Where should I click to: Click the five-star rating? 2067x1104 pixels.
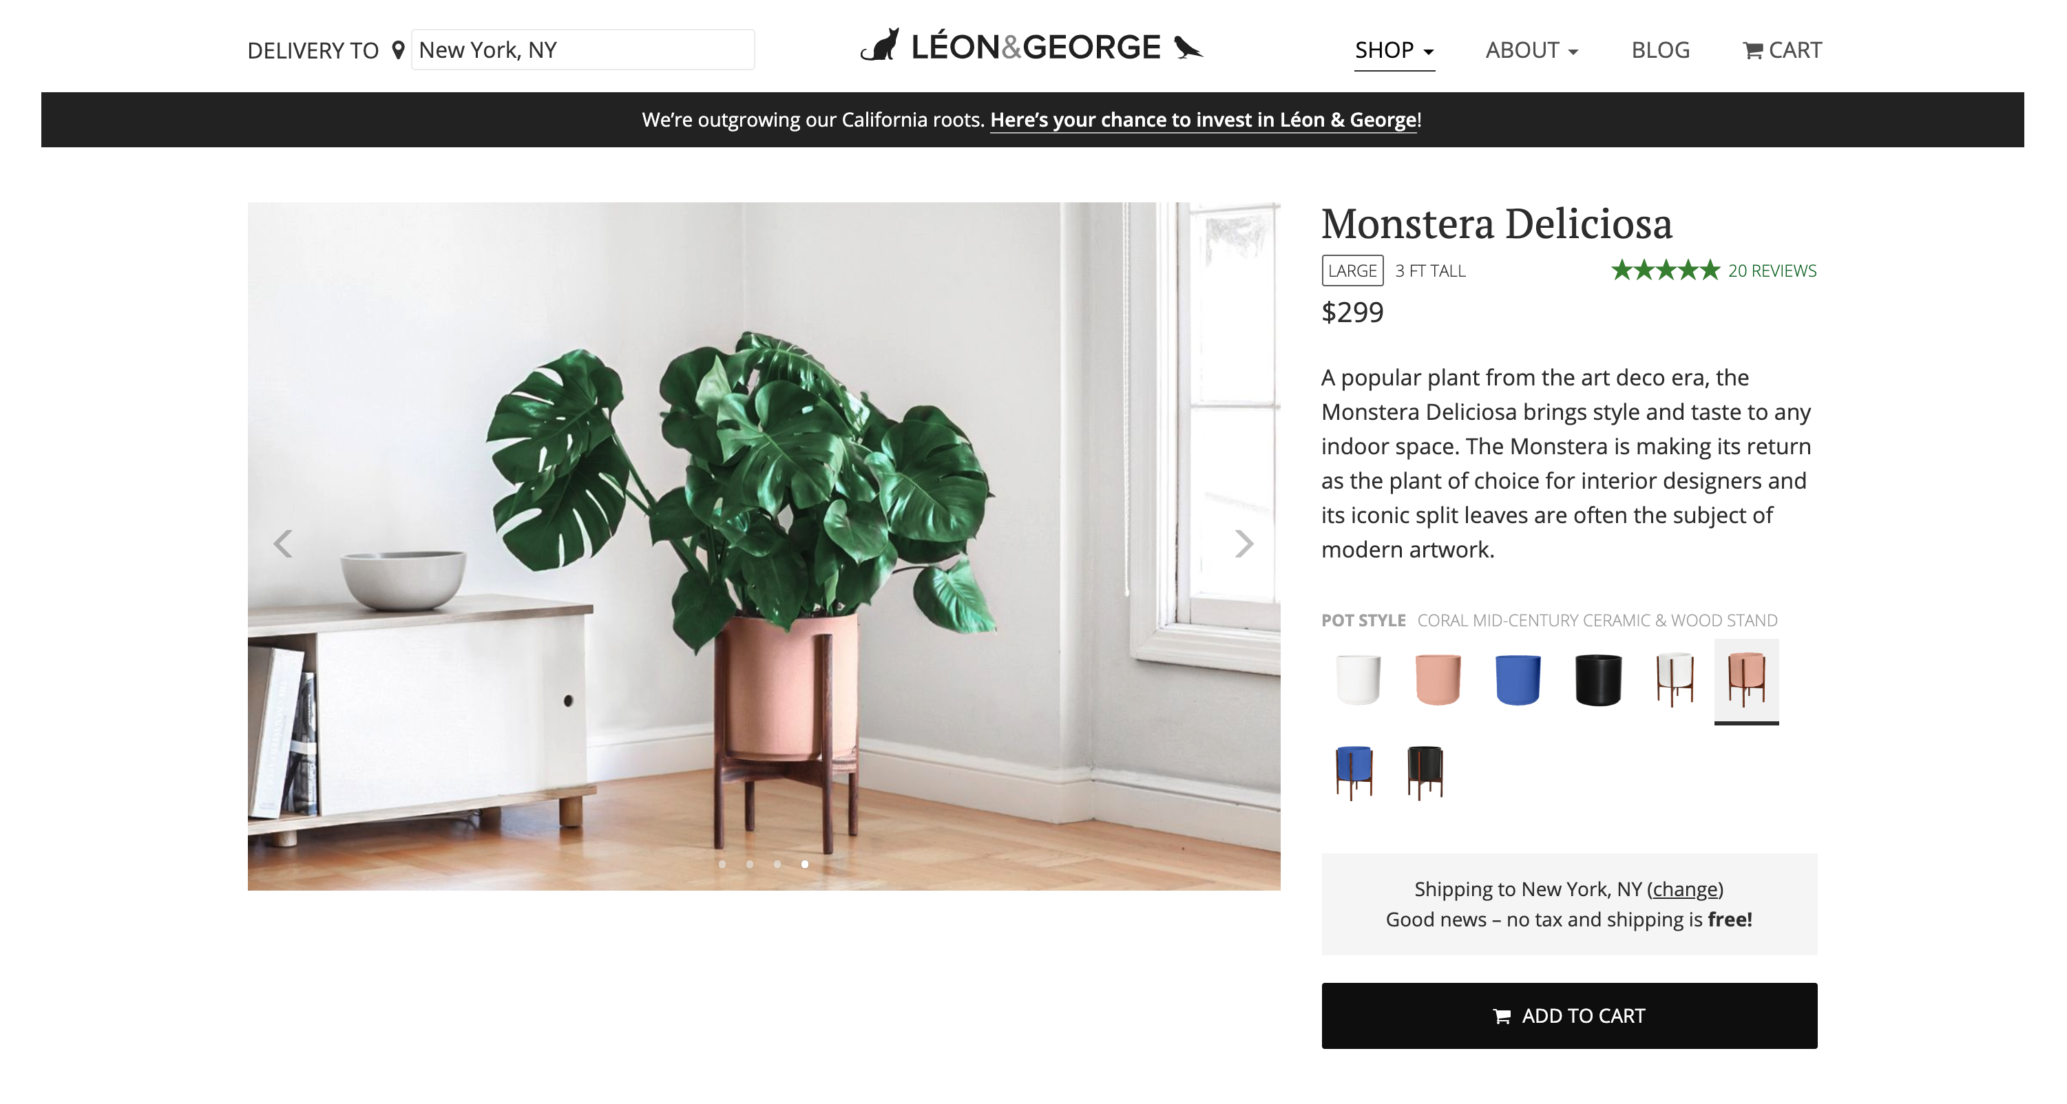point(1665,270)
